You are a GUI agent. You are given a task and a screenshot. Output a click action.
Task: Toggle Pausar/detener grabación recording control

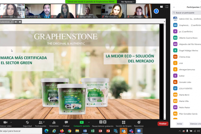tap(103, 122)
